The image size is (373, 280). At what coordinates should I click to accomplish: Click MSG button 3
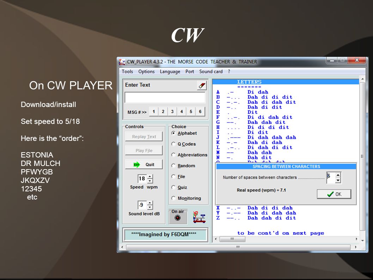click(172, 112)
